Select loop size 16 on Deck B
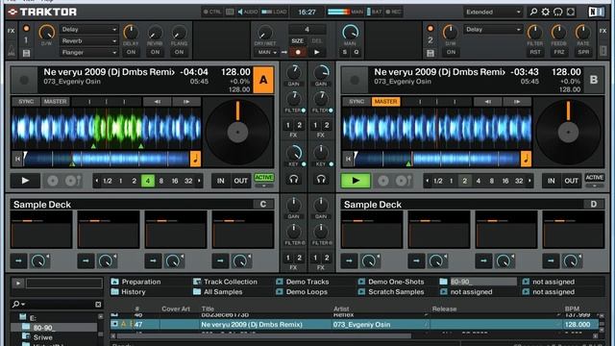Image resolution: width=615 pixels, height=346 pixels. [x=505, y=181]
